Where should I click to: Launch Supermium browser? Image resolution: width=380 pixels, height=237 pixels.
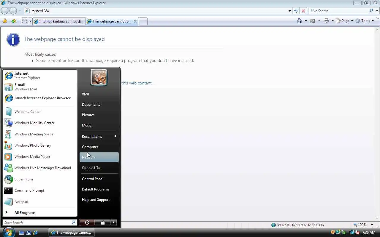(40, 179)
